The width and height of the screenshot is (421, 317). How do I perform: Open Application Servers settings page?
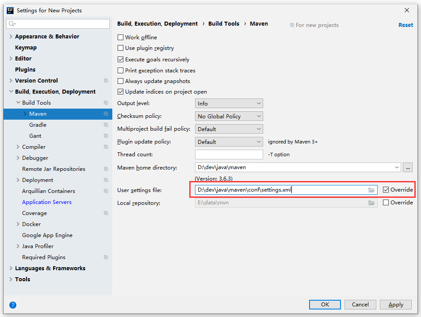pyautogui.click(x=47, y=202)
